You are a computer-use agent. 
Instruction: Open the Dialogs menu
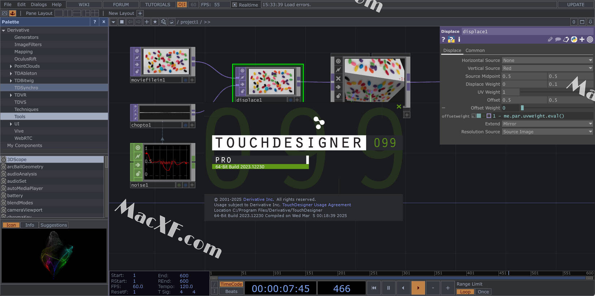click(39, 5)
